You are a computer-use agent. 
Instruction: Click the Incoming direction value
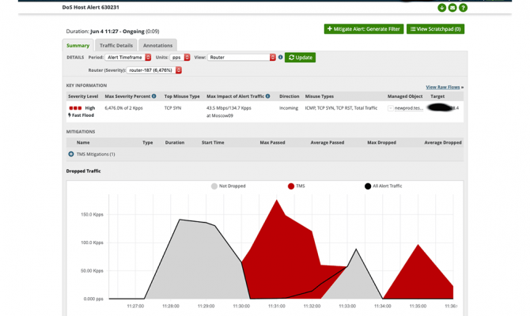pyautogui.click(x=289, y=108)
